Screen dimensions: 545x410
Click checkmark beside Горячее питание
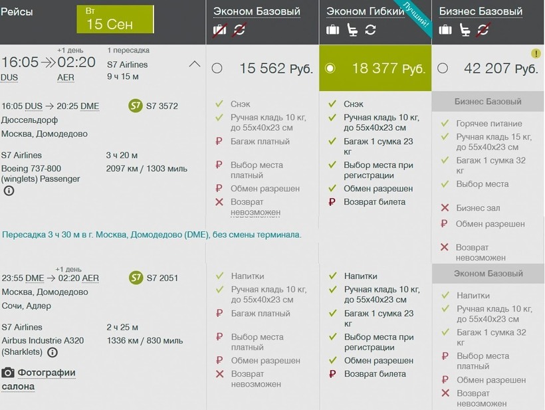[445, 124]
